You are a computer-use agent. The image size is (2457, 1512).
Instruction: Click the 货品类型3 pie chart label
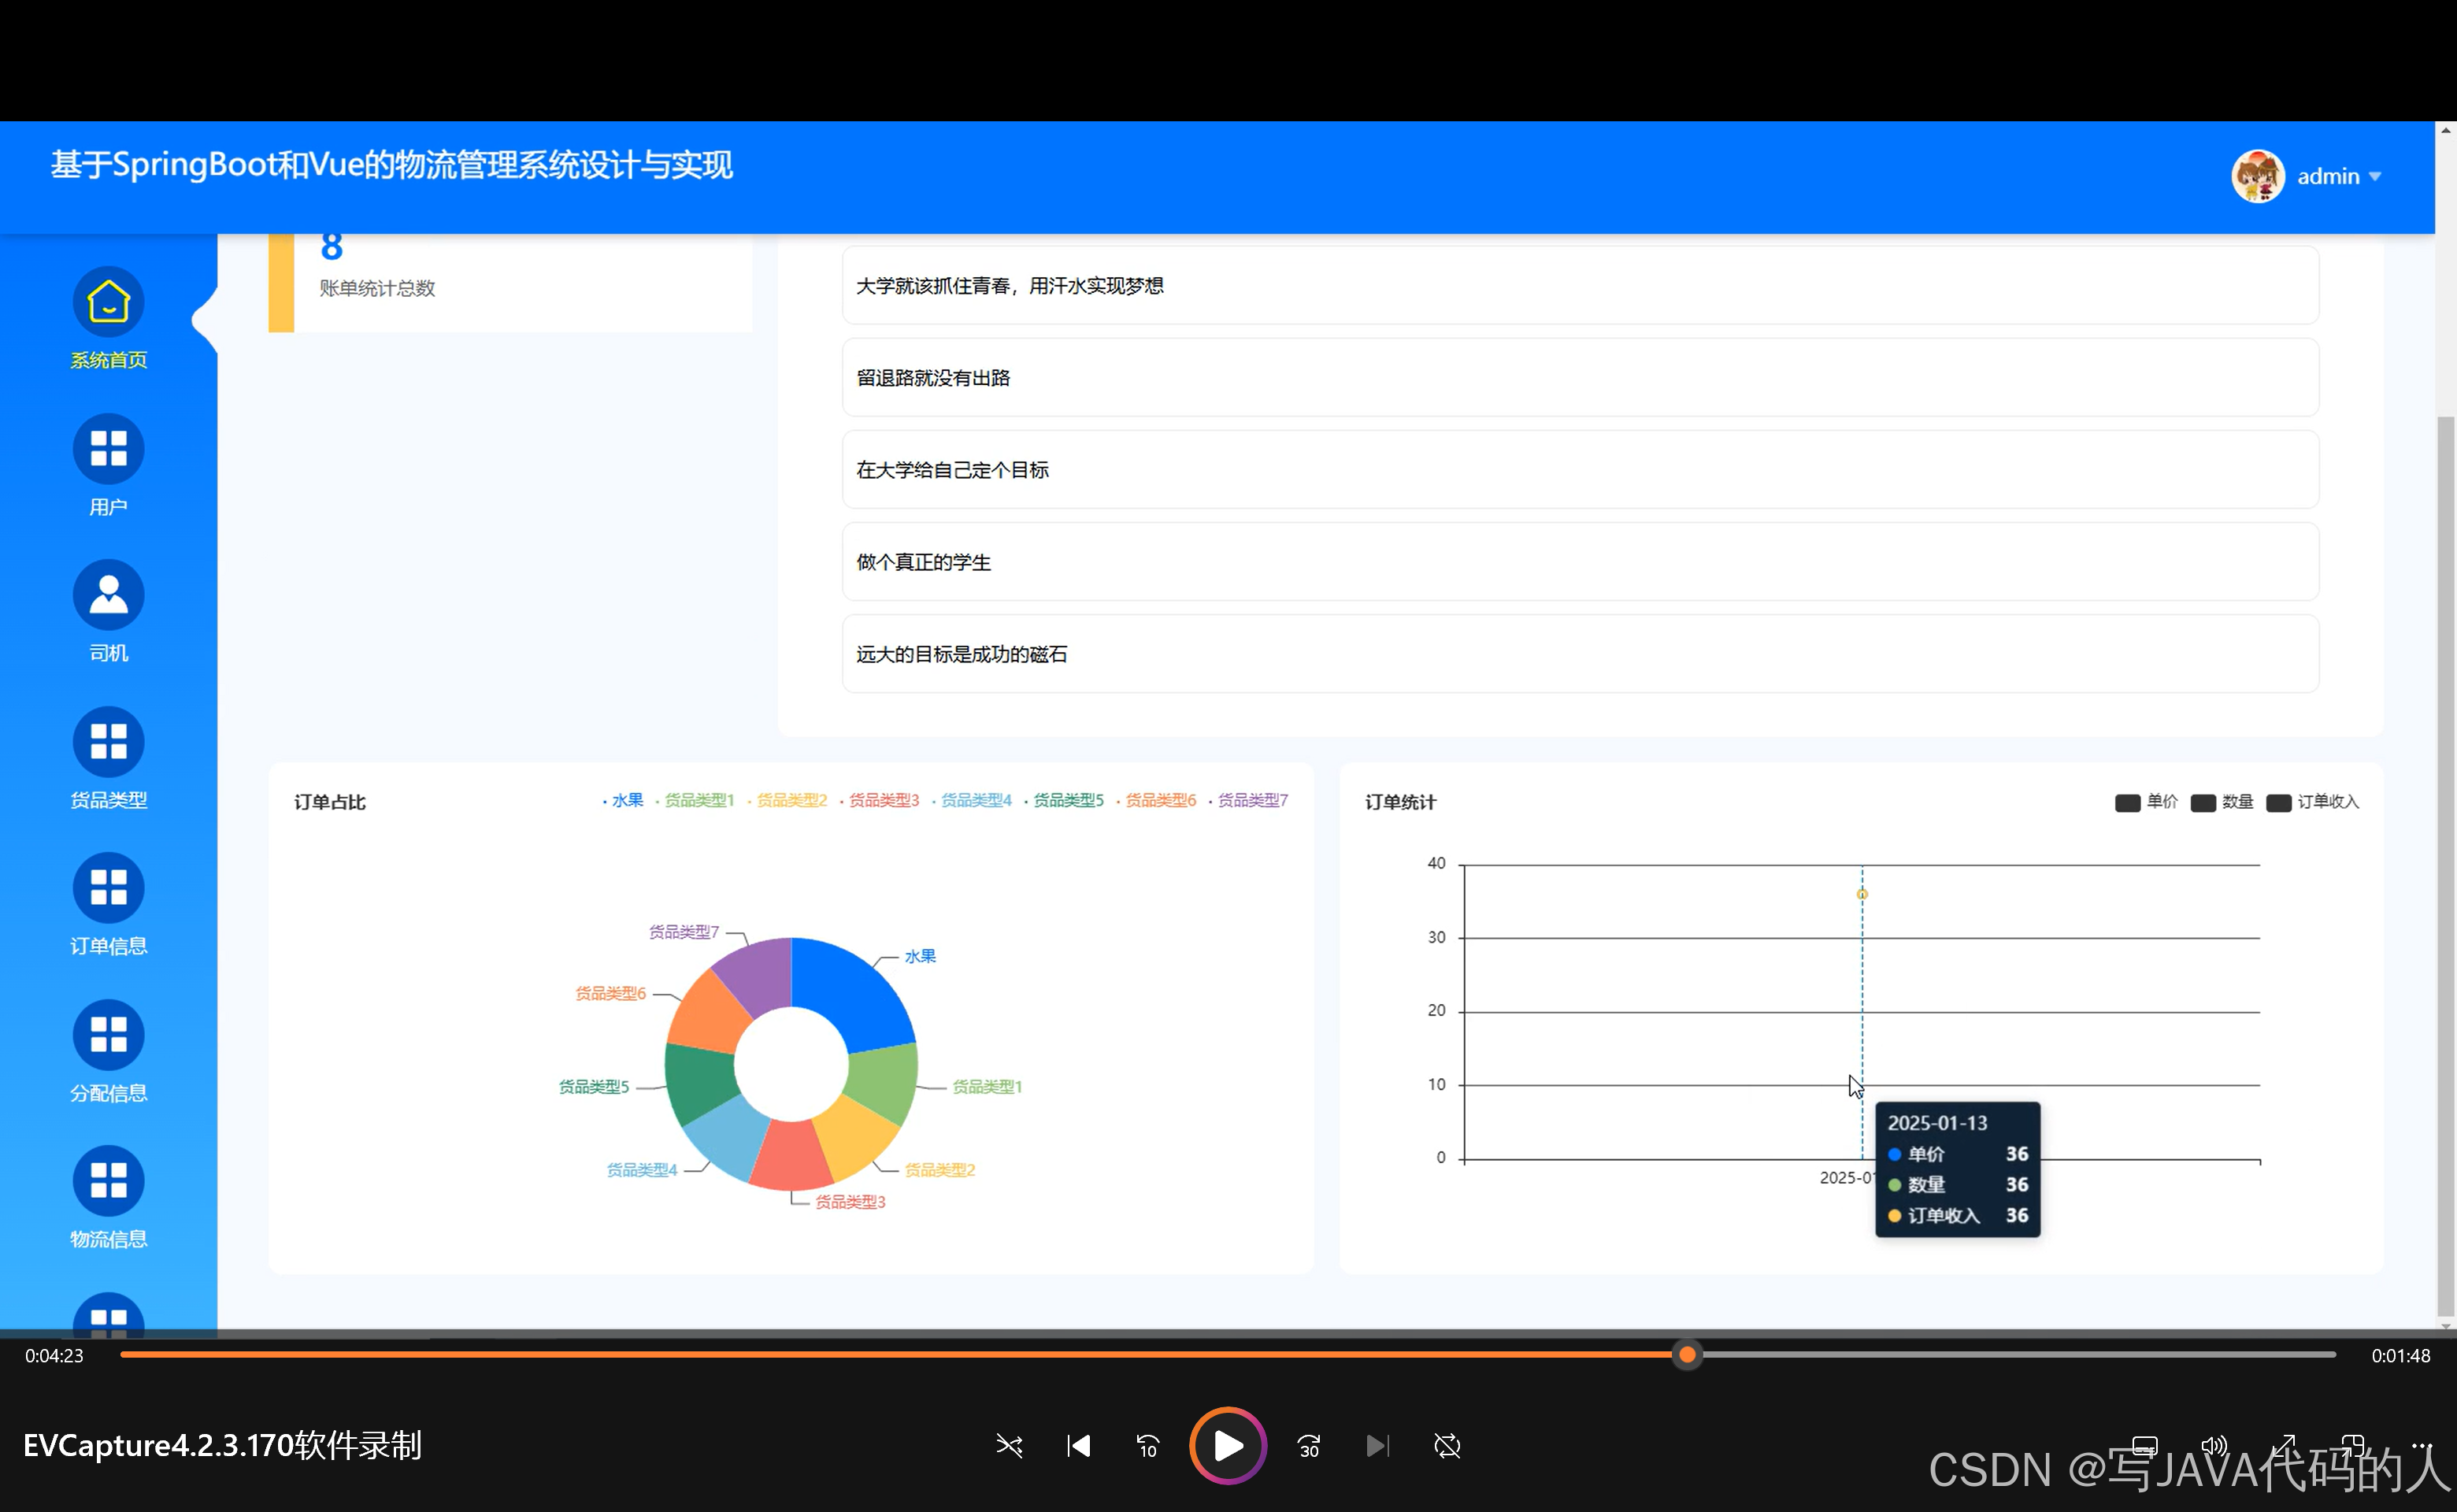[x=850, y=1202]
